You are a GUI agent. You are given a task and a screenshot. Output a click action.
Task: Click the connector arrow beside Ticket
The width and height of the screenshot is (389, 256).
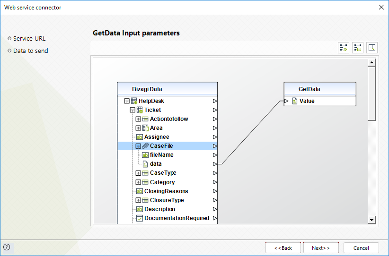click(x=215, y=110)
